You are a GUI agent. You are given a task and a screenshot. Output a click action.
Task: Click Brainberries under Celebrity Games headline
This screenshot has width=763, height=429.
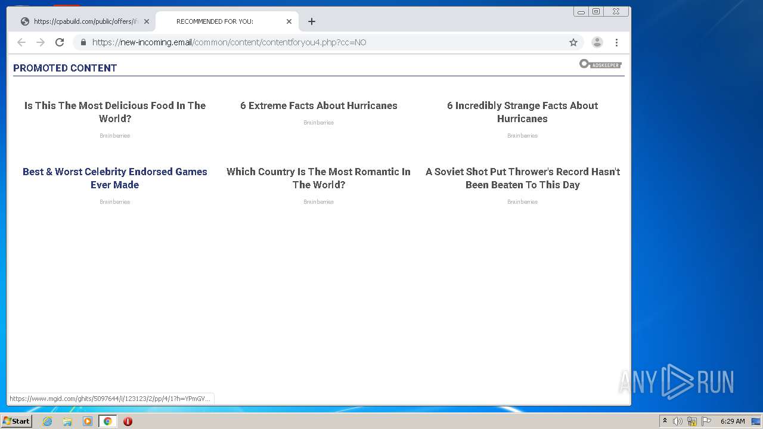(x=115, y=202)
